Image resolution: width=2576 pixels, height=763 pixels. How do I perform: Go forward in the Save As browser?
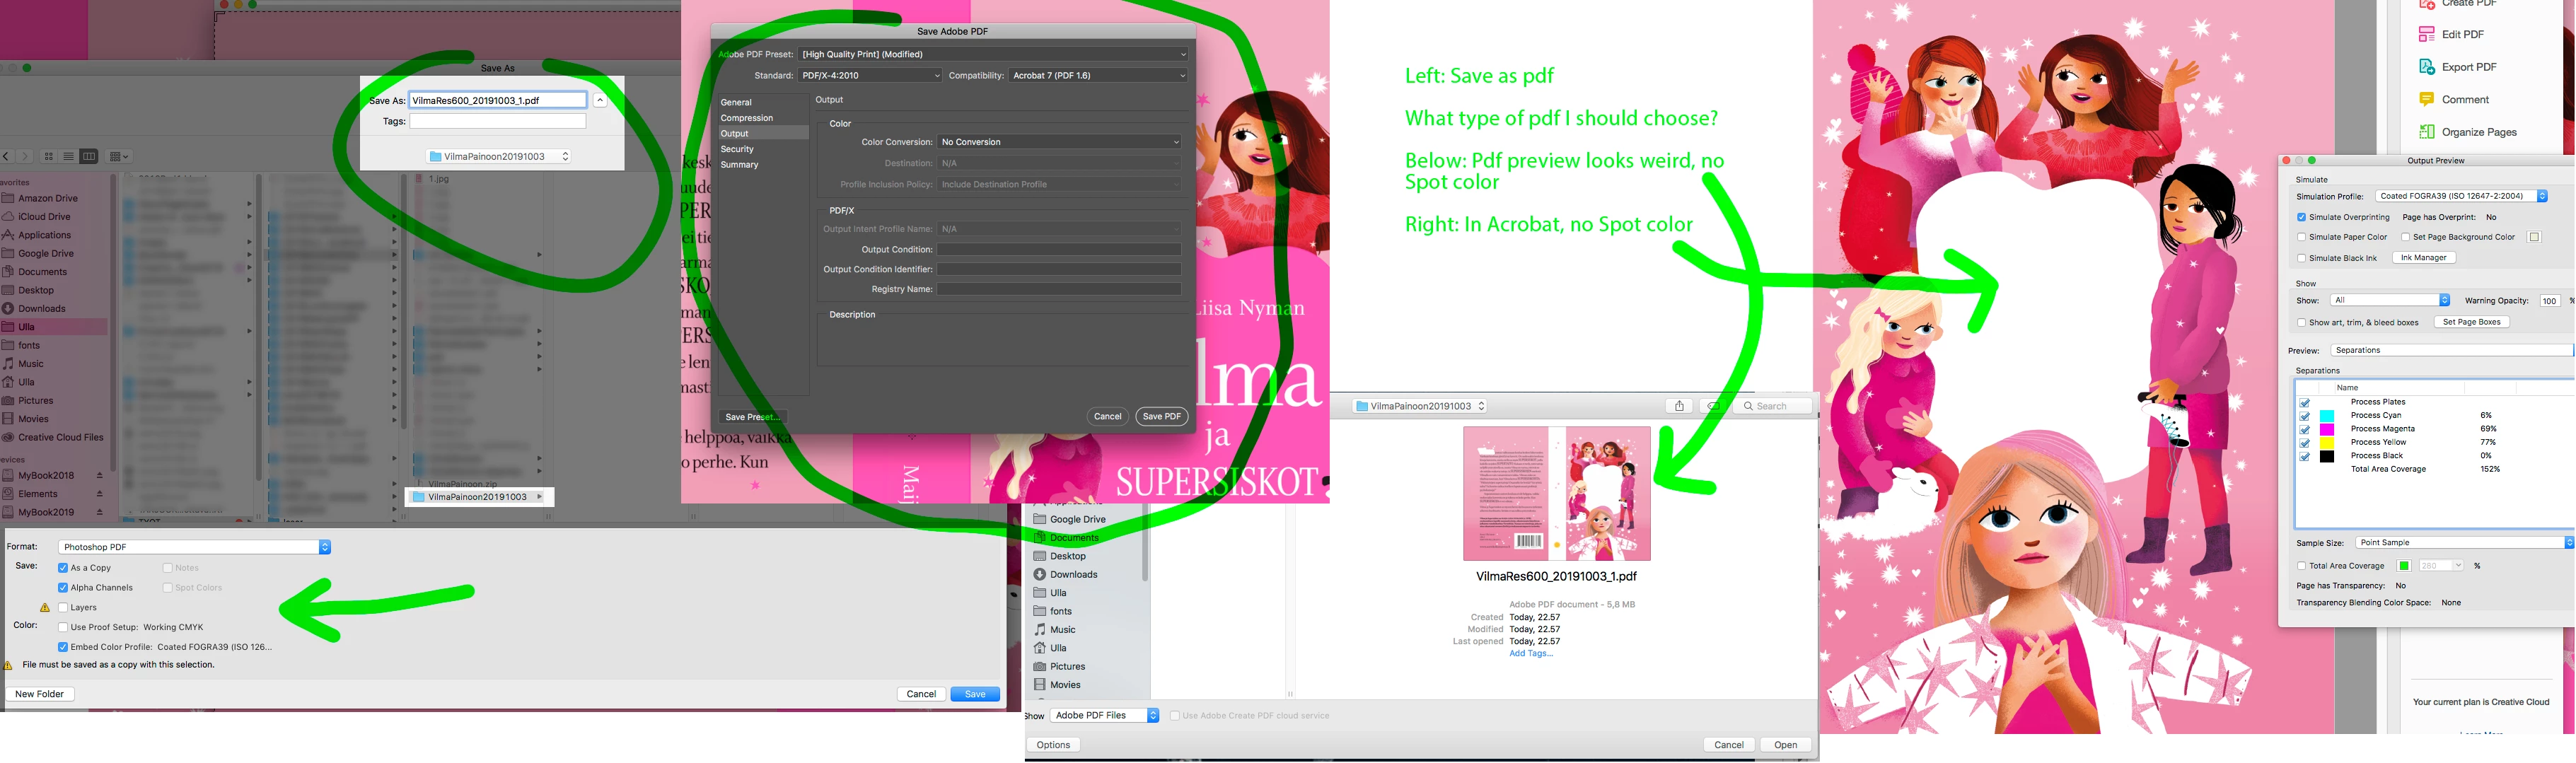[24, 156]
